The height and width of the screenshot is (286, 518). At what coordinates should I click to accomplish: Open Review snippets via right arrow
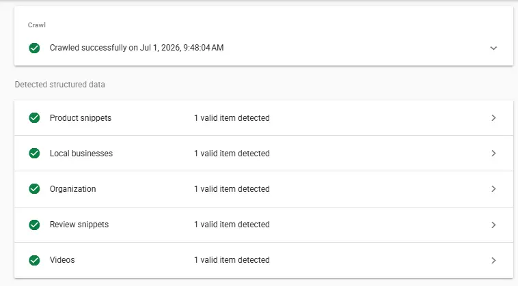(x=493, y=225)
